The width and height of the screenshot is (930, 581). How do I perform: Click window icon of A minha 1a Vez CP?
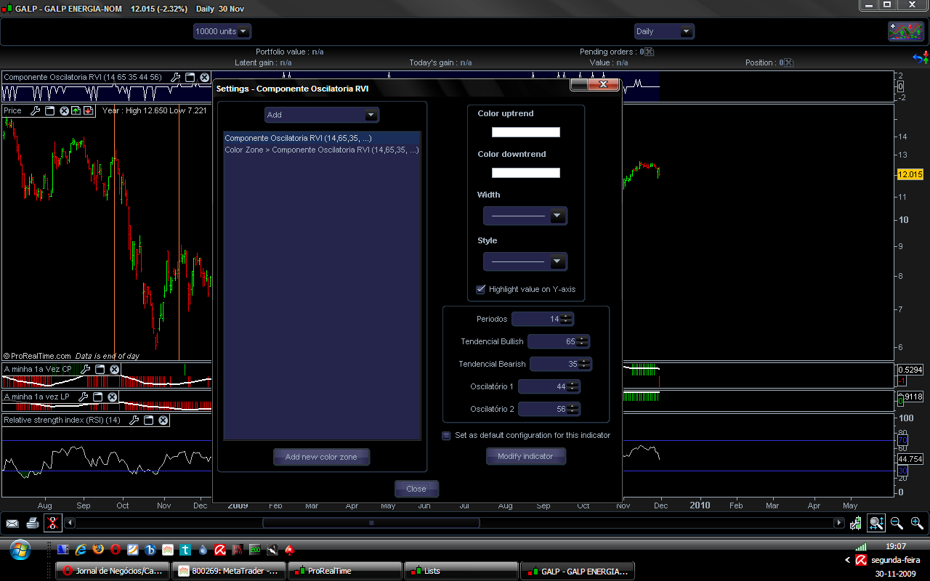(x=99, y=369)
